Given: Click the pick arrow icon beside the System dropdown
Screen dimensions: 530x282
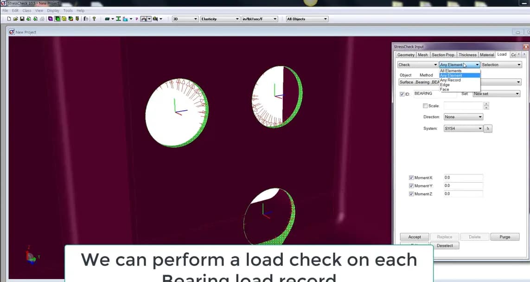Looking at the screenshot, I should pos(487,128).
